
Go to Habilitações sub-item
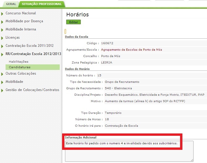(18, 62)
